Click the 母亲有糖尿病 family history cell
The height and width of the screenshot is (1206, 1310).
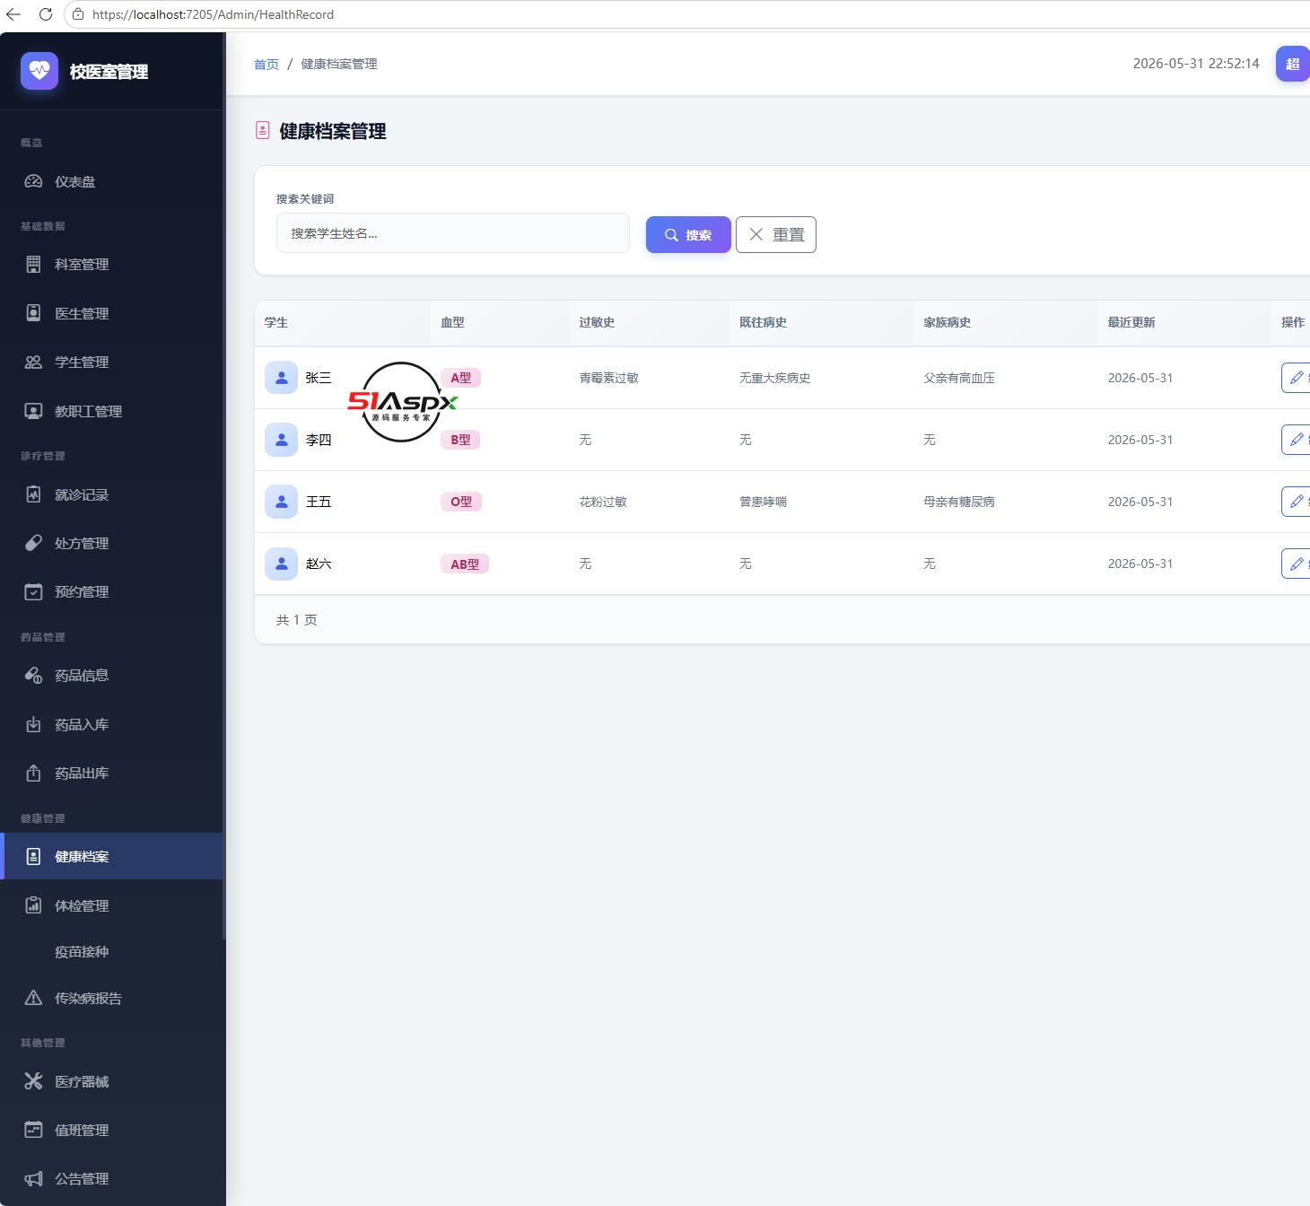[959, 502]
